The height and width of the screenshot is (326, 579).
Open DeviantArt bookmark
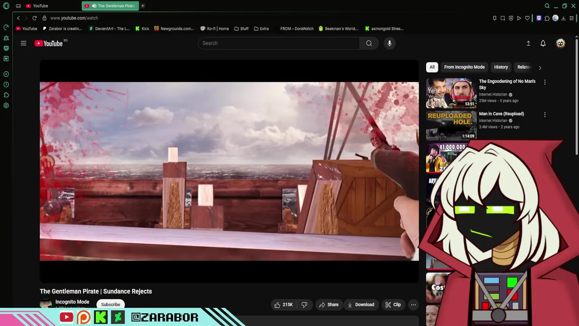pos(109,29)
